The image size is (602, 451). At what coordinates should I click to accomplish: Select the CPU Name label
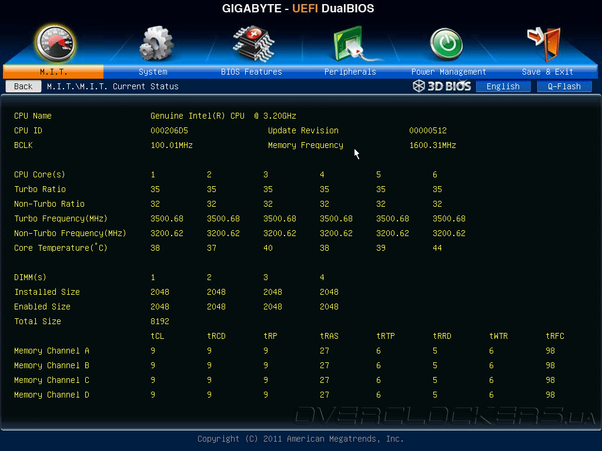[33, 116]
